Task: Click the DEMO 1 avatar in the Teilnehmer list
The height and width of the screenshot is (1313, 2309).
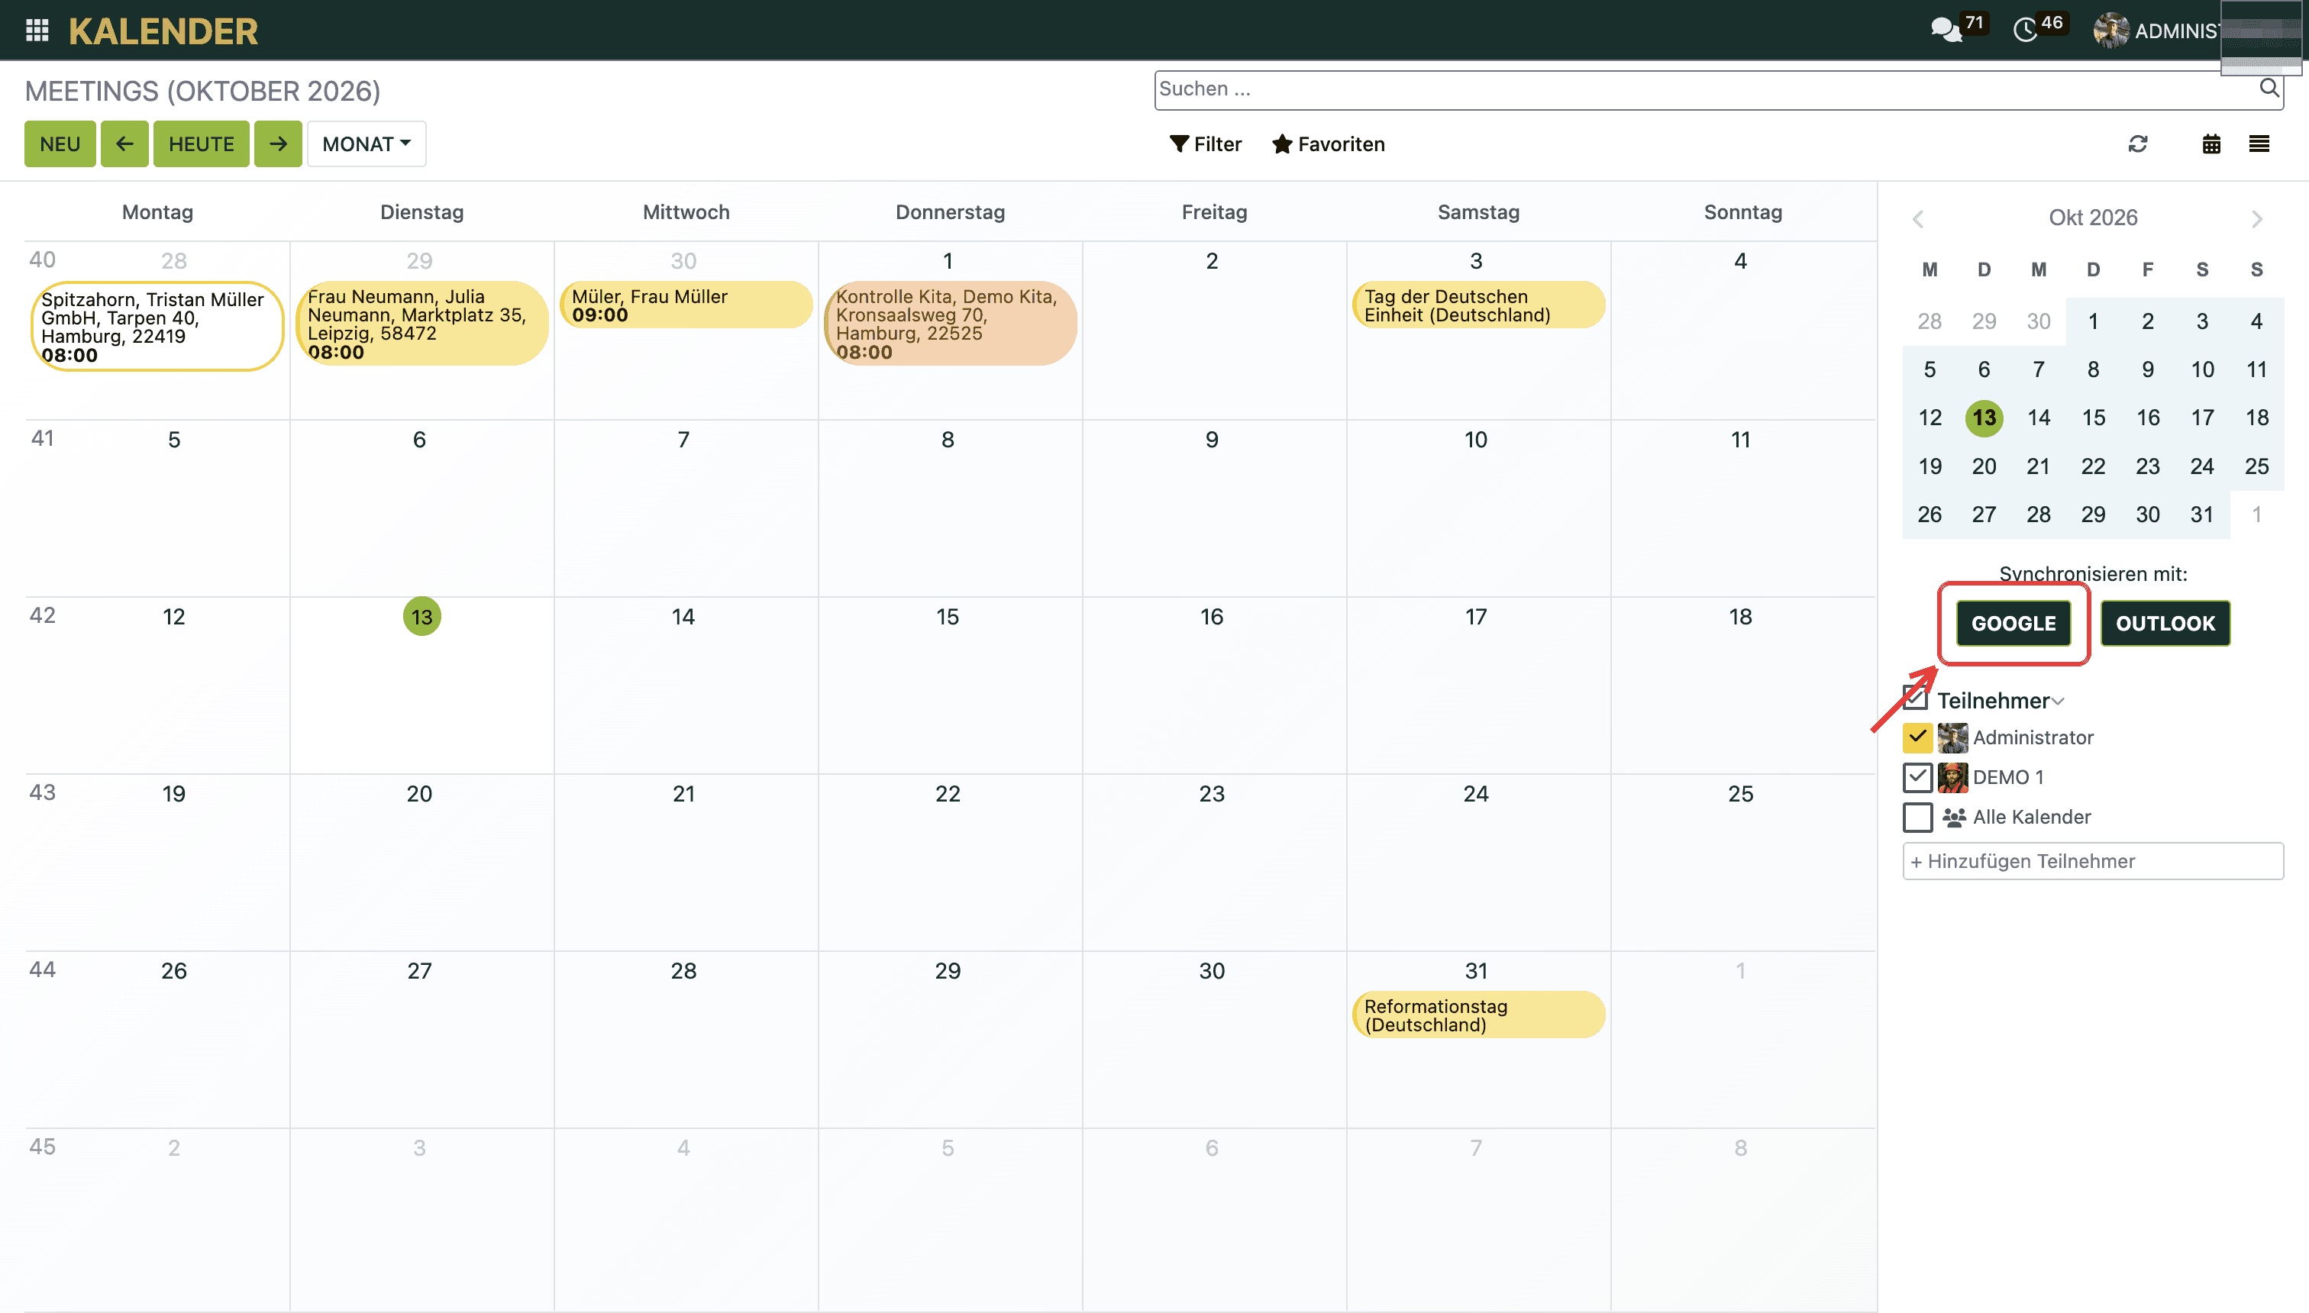Action: click(x=1952, y=777)
